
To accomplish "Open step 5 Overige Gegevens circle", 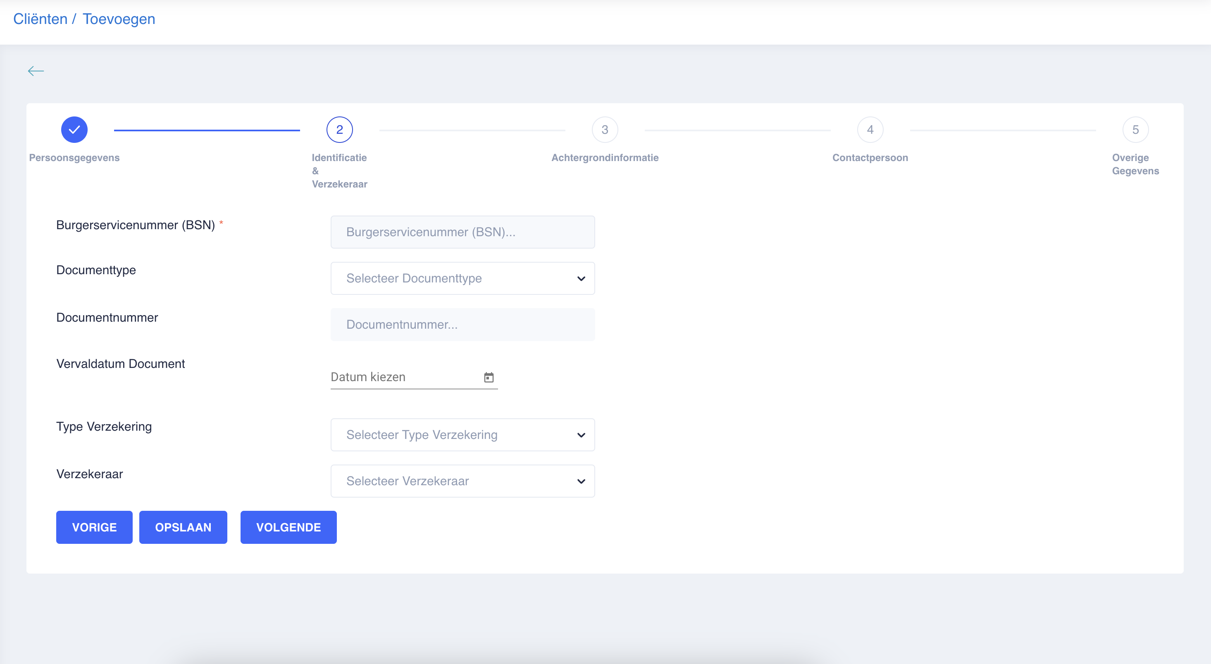I will point(1135,130).
